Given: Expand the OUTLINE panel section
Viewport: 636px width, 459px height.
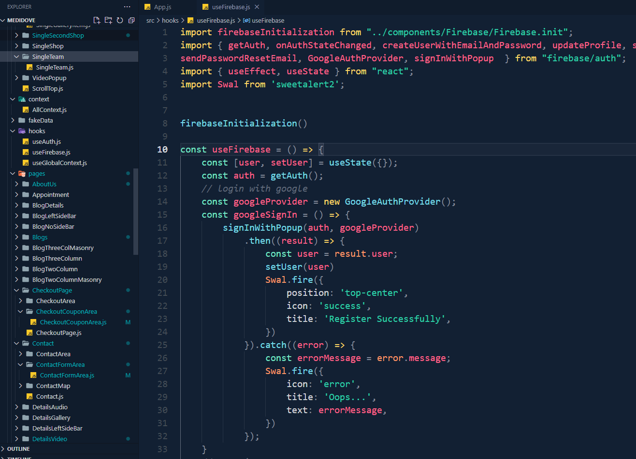Looking at the screenshot, I should [x=18, y=449].
